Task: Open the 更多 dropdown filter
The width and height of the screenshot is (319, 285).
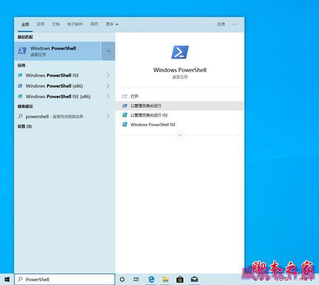Action: pyautogui.click(x=112, y=24)
